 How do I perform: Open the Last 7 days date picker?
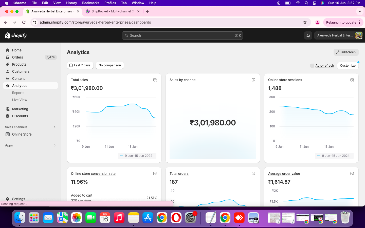click(80, 65)
